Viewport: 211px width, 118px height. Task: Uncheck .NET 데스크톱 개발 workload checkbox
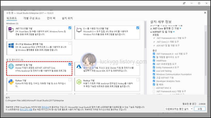70,28
